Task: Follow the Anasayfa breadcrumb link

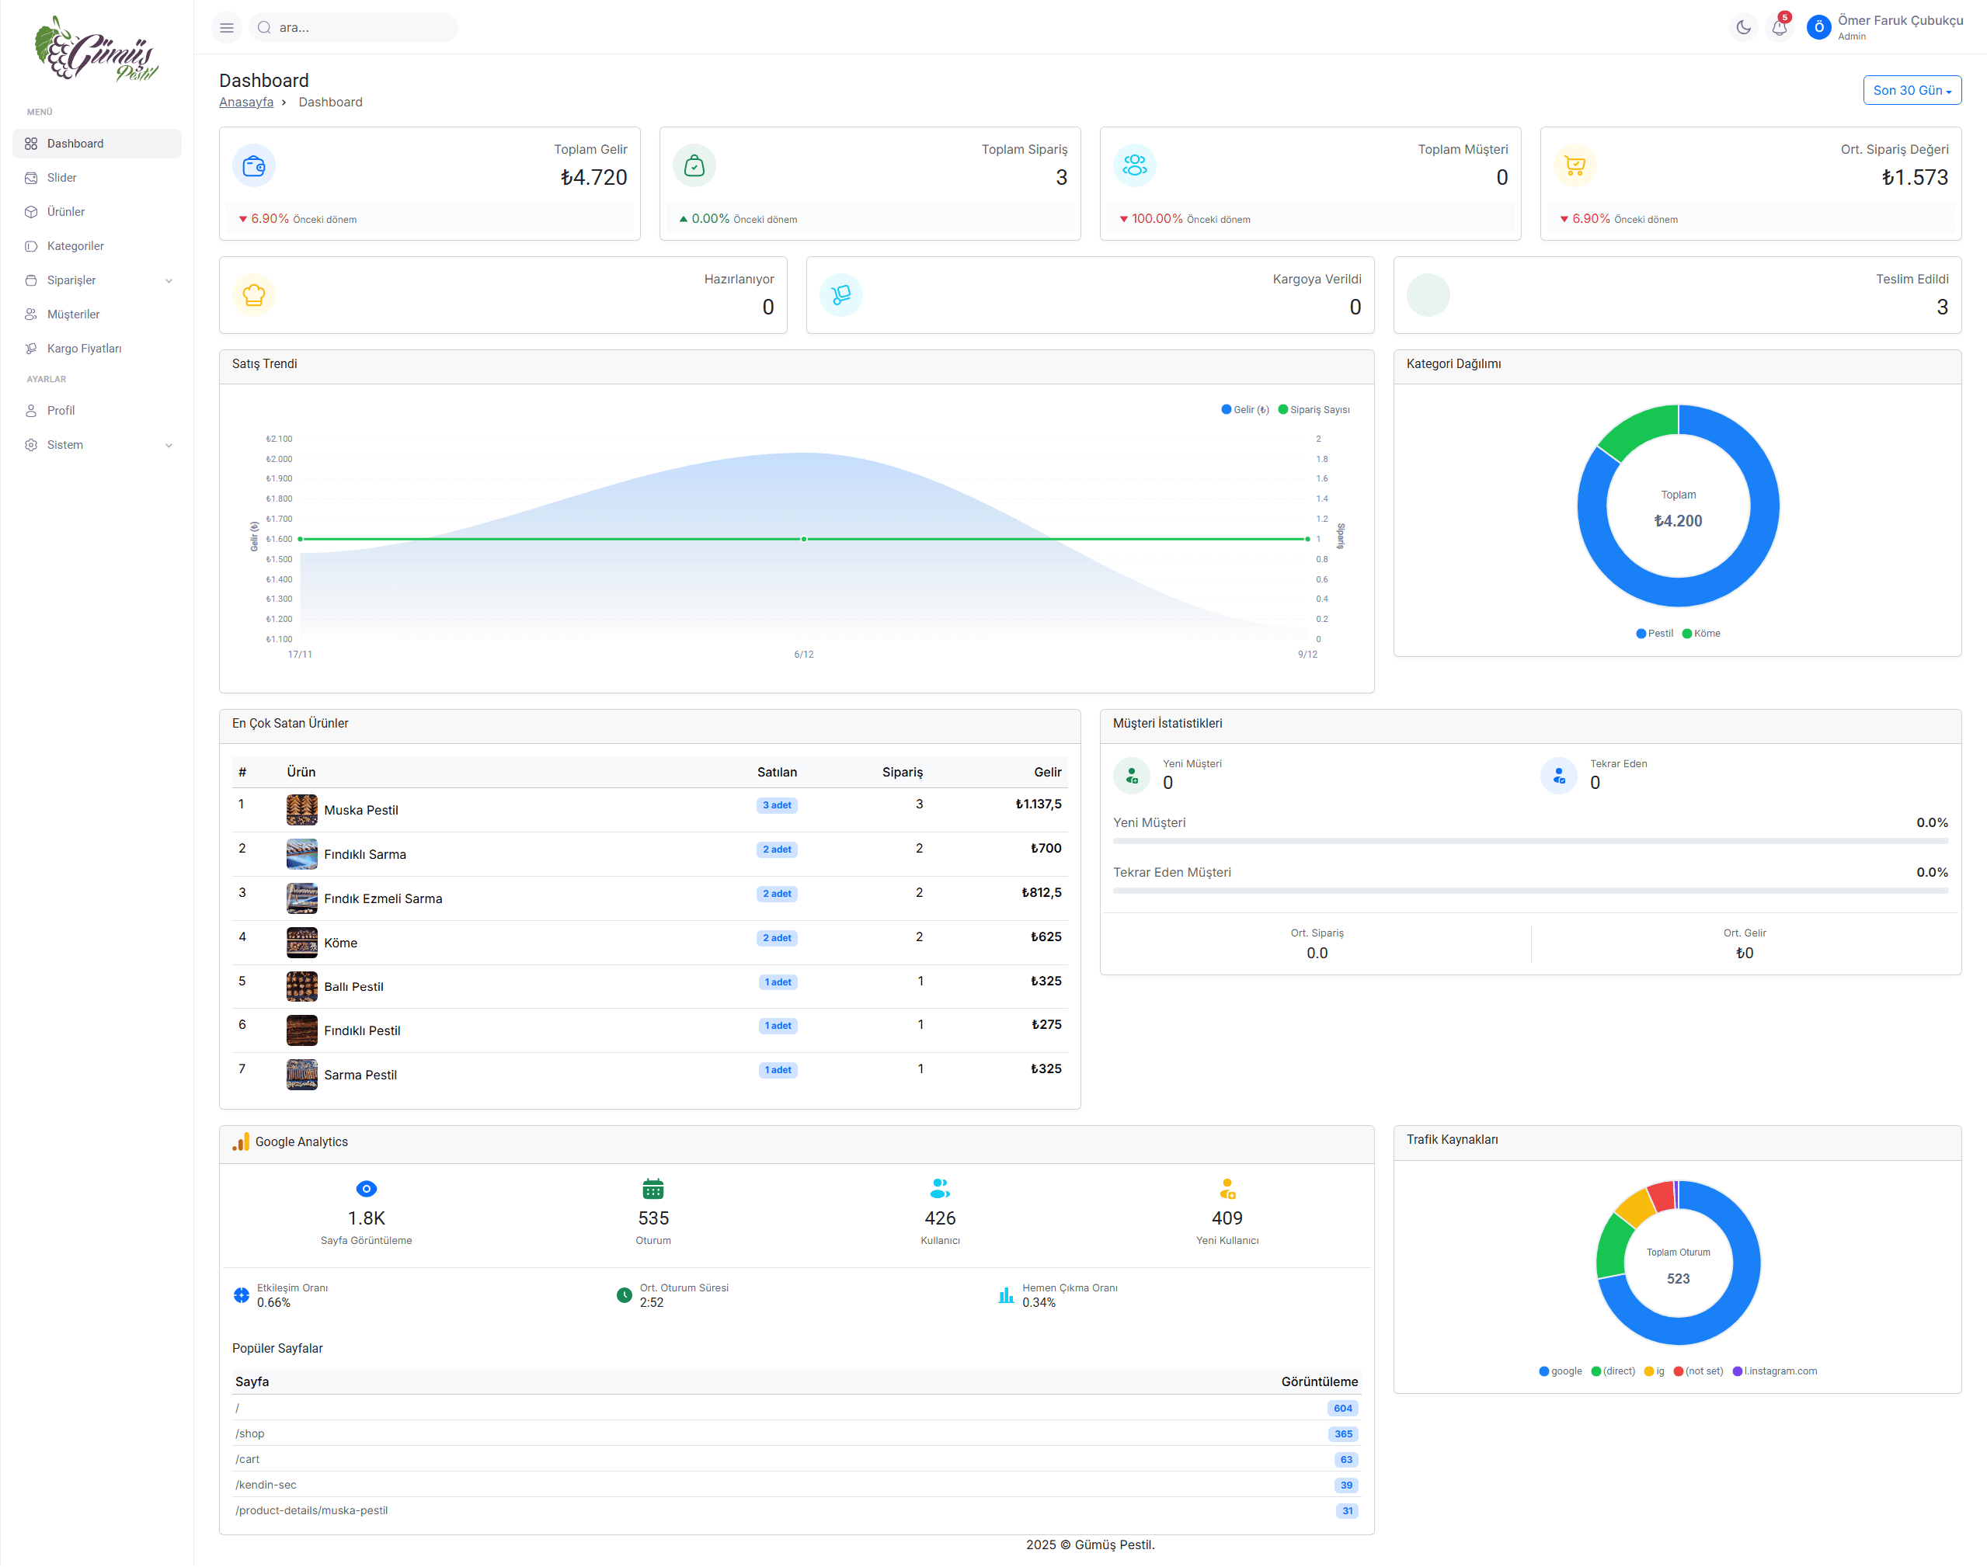Action: [x=246, y=102]
